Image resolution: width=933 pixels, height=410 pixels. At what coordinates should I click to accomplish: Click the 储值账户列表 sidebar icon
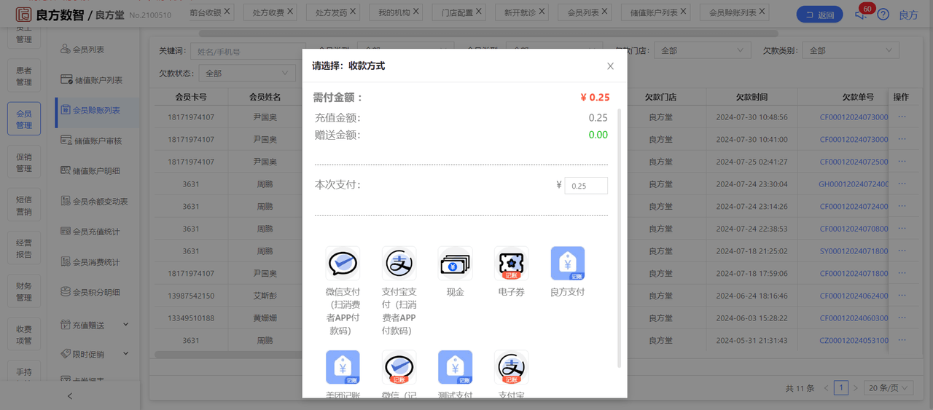coord(65,80)
